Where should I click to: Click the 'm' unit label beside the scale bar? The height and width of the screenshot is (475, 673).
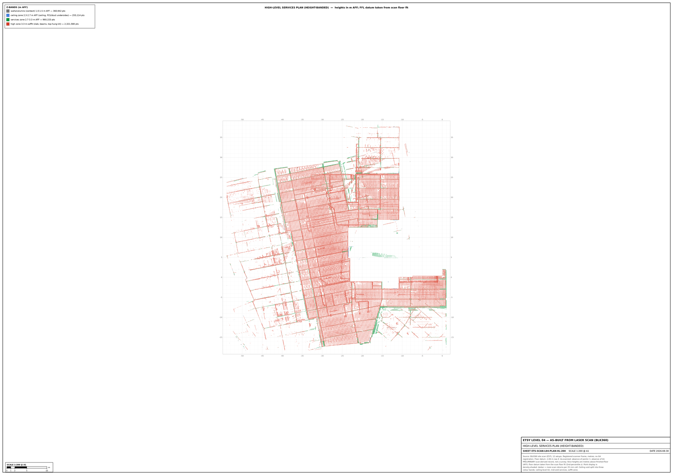pos(49,467)
